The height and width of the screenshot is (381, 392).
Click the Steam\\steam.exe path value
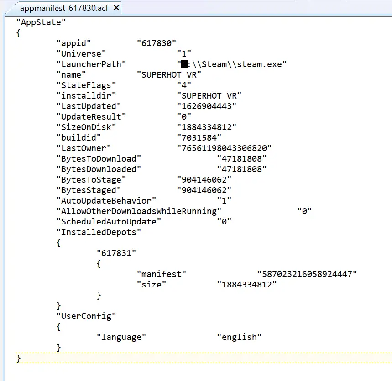[x=232, y=64]
